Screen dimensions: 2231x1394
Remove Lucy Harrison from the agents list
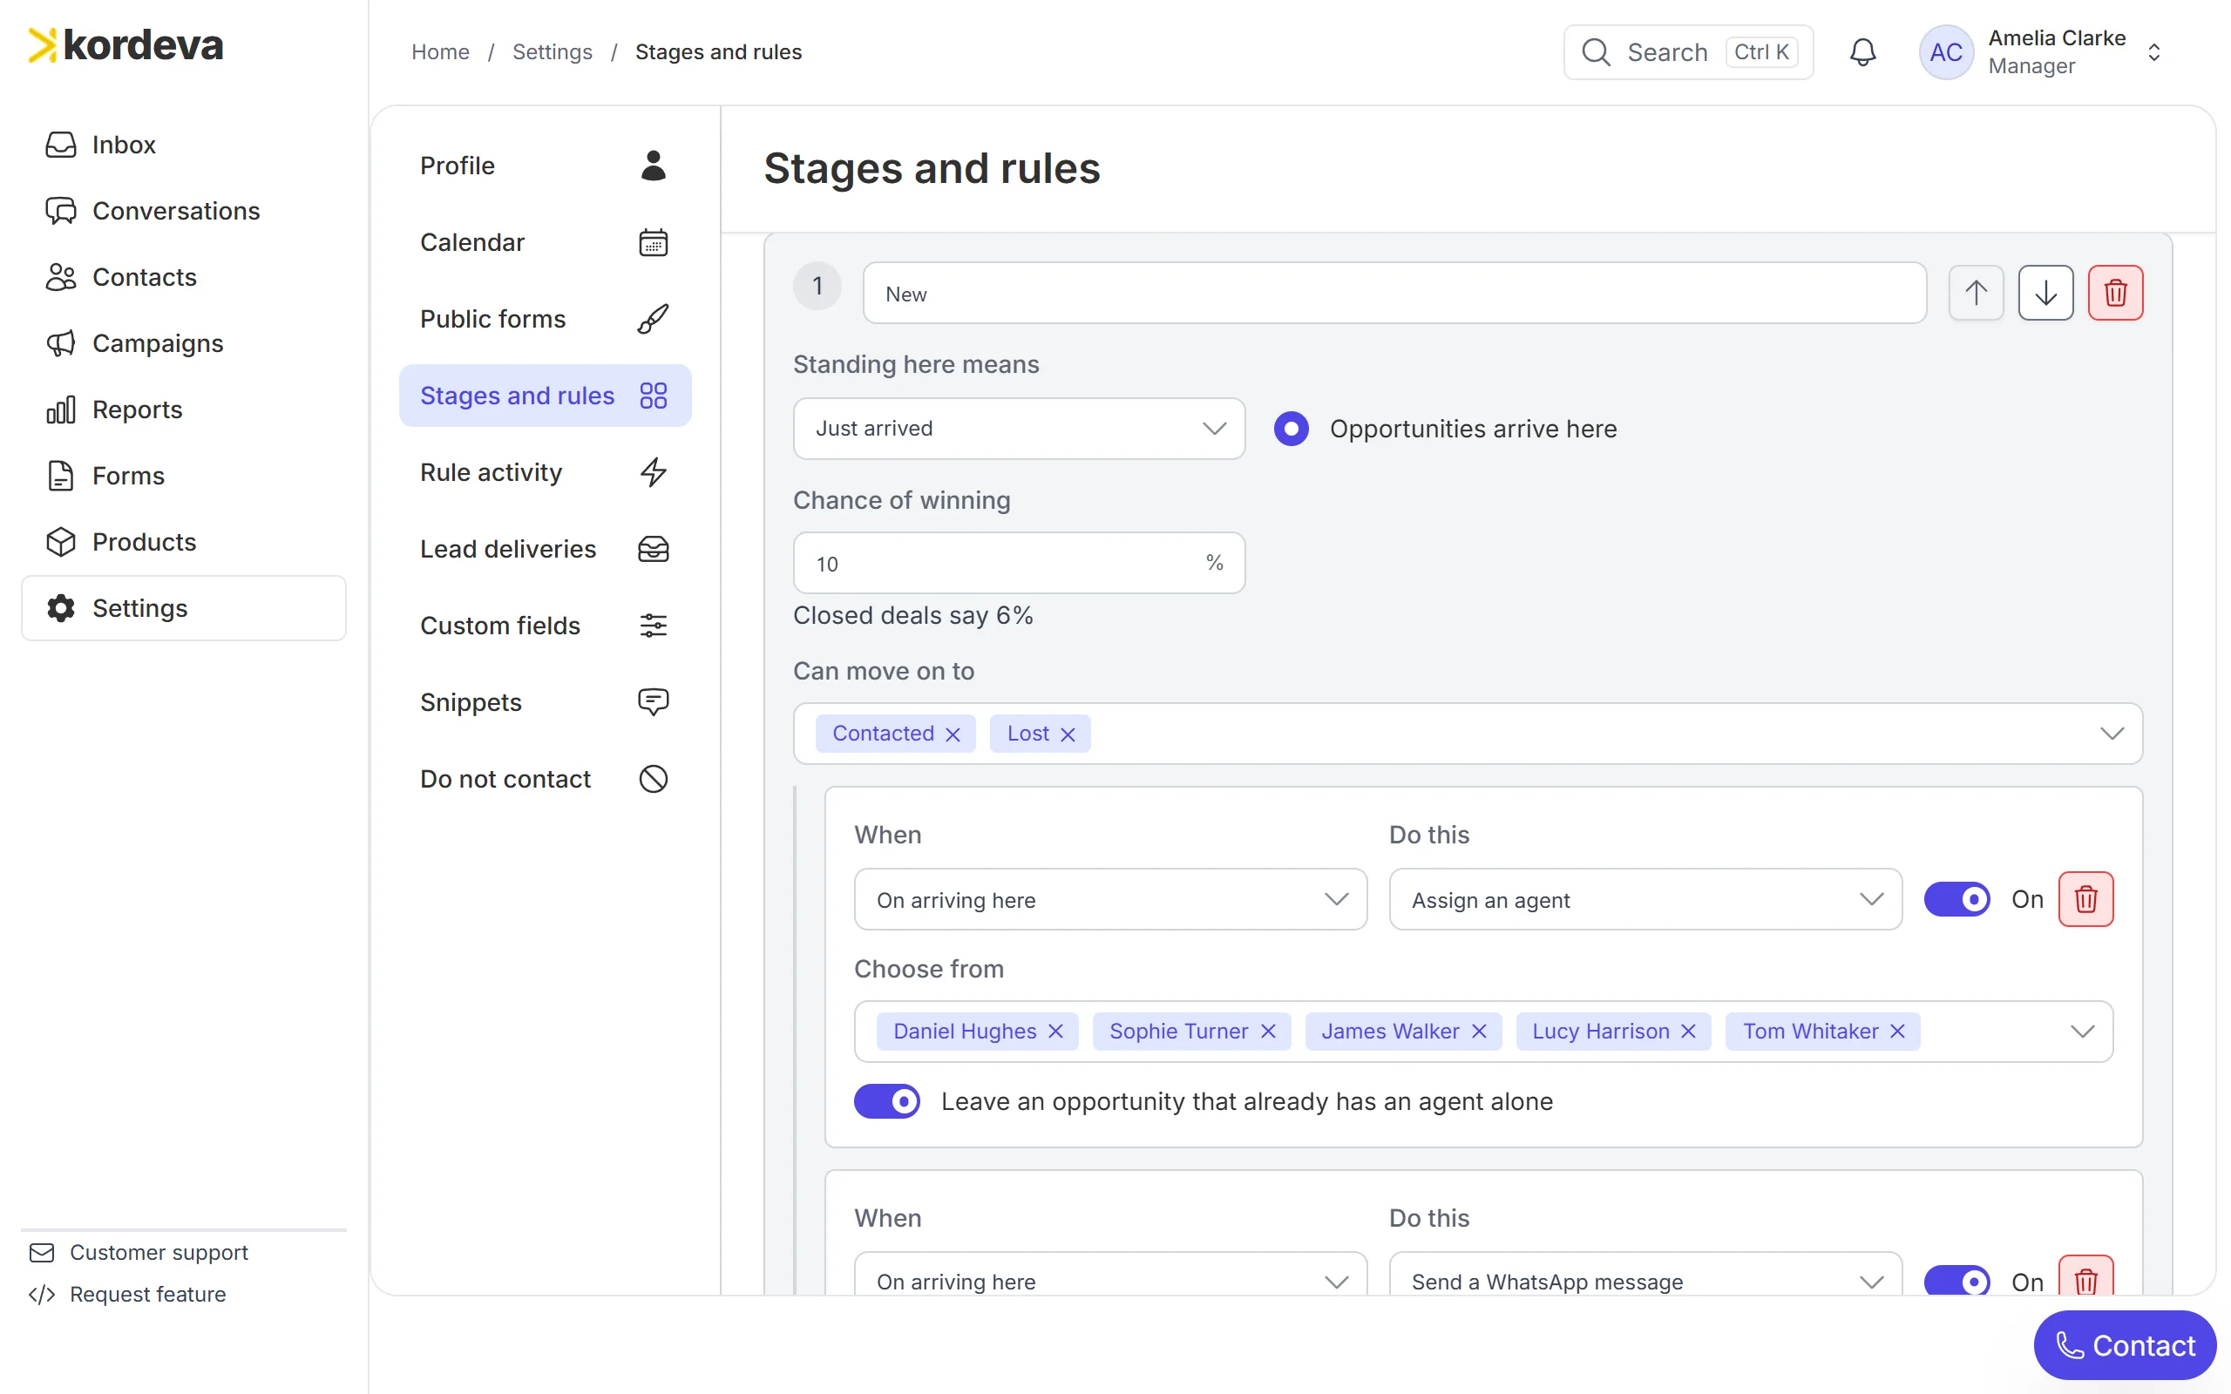(x=1689, y=1032)
